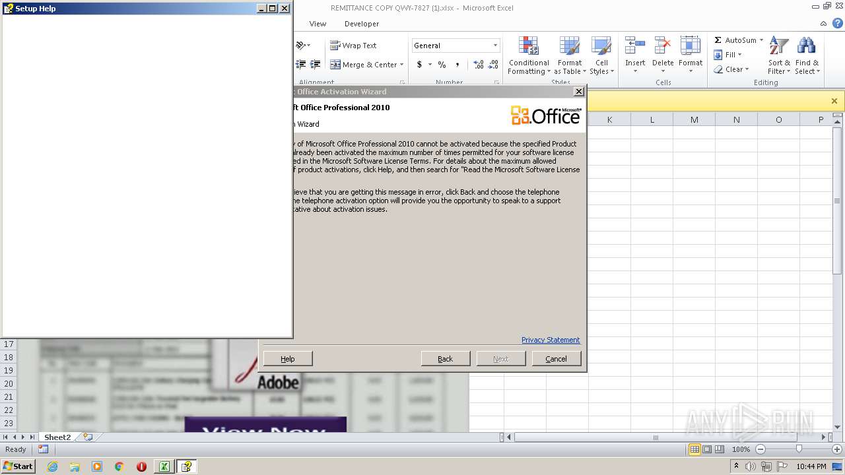Minimize the ribbon with the caret
Viewport: 845px width, 475px height.
click(824, 23)
